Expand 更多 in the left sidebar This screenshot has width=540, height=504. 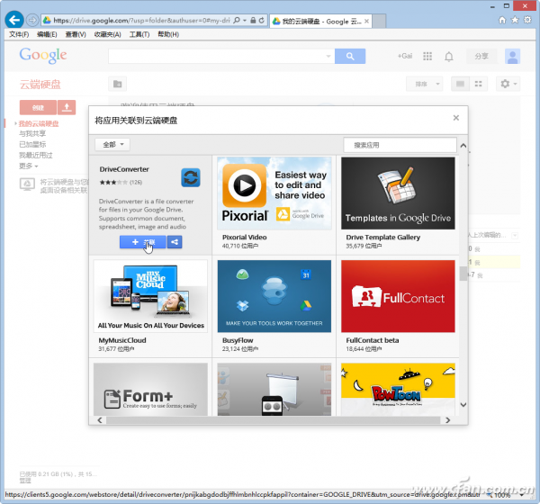pyautogui.click(x=28, y=166)
